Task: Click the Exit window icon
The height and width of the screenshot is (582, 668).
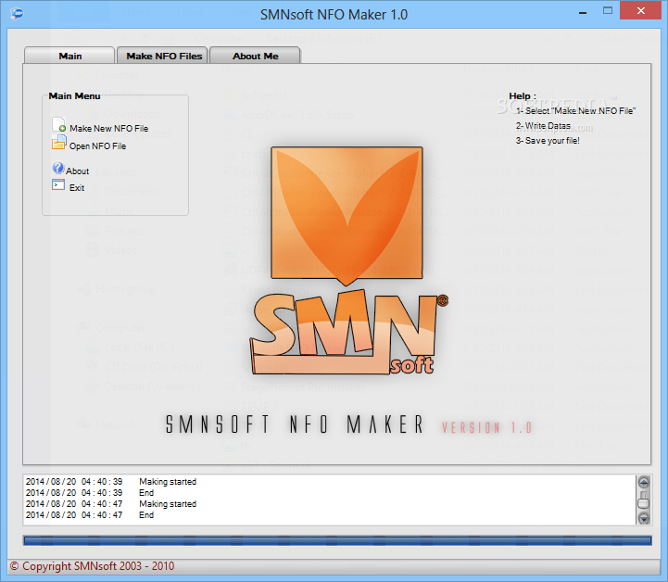Action: click(58, 184)
